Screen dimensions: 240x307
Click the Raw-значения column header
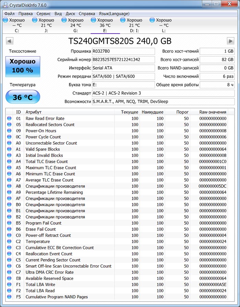209,112
